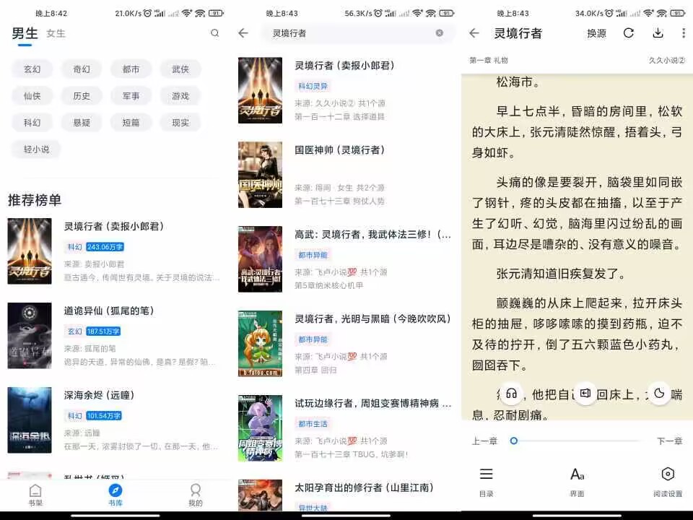Screen dimensions: 693x520
Task: Open search with the magnifier icon
Action: point(215,33)
